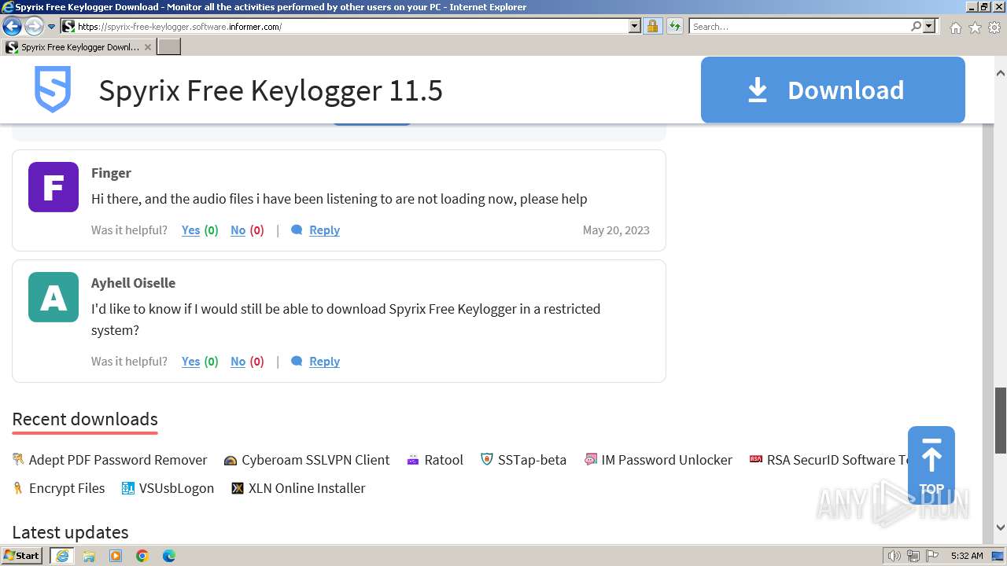Click Yes on Ayhell Oiselle's review
Image resolution: width=1007 pixels, height=566 pixels.
coord(191,362)
